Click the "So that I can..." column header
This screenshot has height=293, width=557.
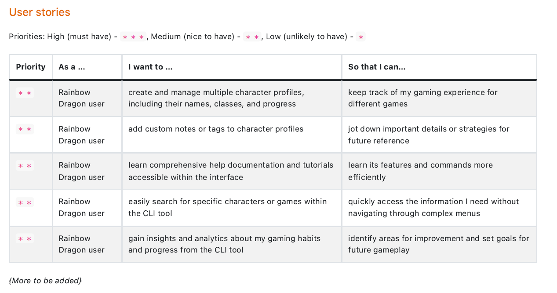[377, 67]
